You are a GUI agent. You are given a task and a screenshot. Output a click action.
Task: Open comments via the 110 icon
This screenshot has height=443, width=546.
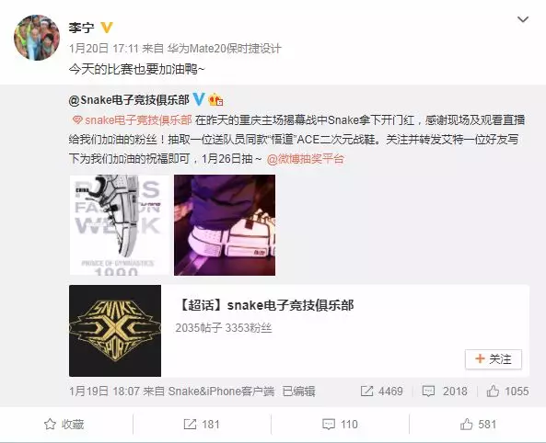pyautogui.click(x=340, y=425)
